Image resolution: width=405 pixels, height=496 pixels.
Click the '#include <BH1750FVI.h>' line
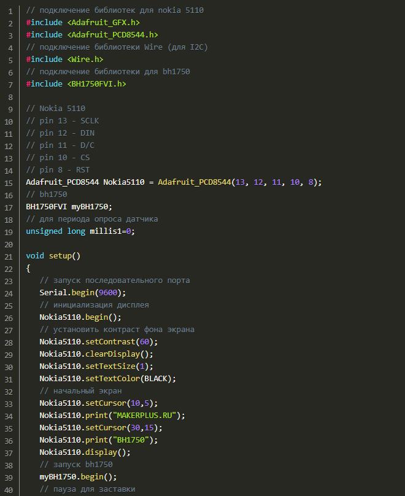tap(76, 84)
